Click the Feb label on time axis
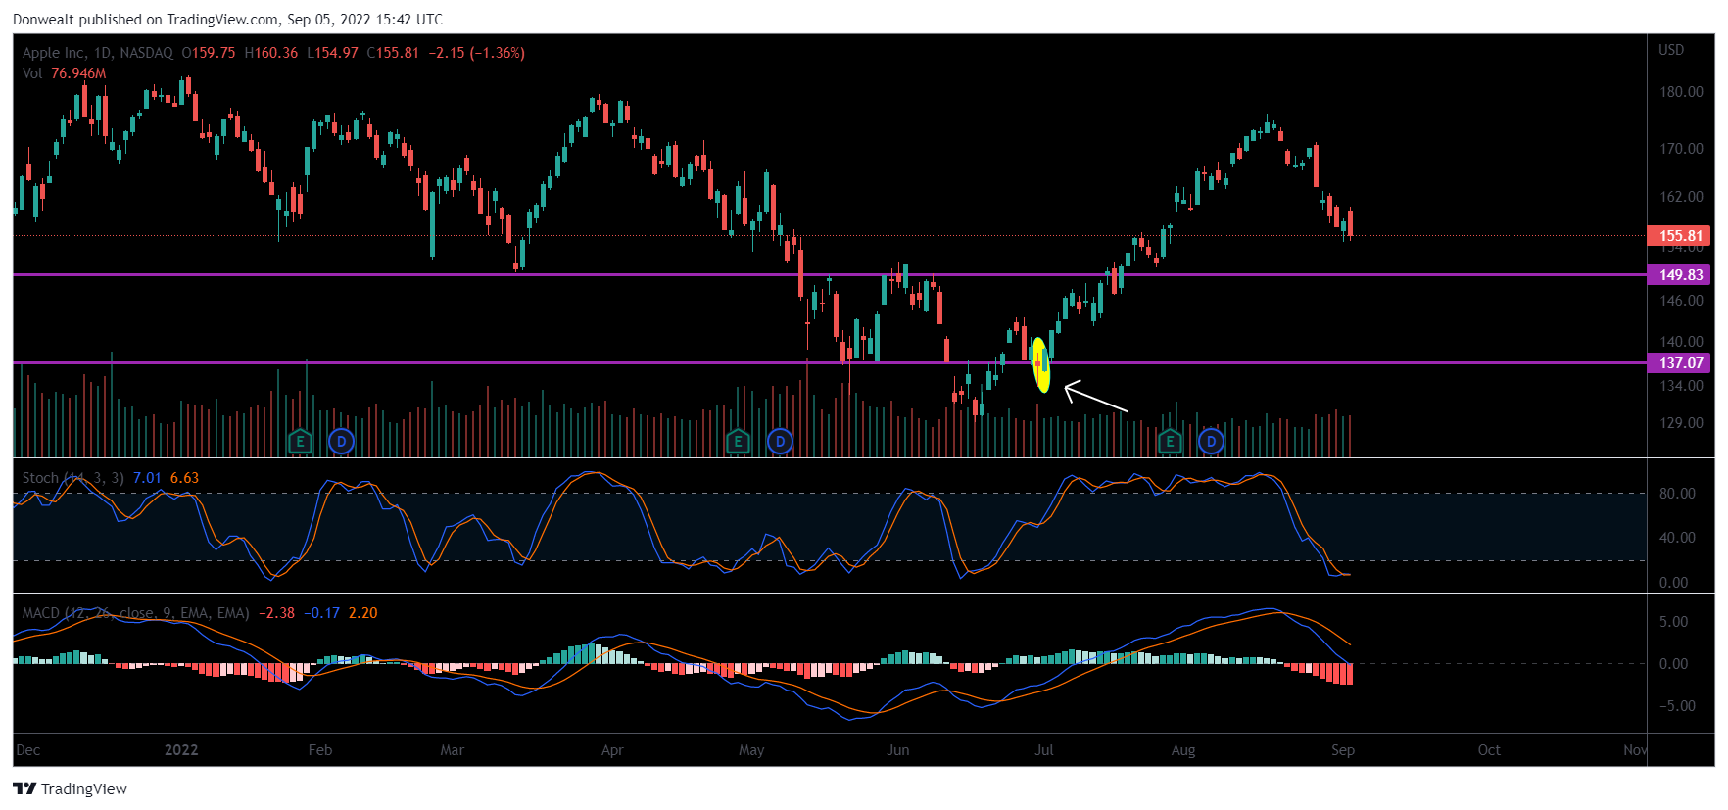Image resolution: width=1728 pixels, height=810 pixels. click(x=320, y=750)
